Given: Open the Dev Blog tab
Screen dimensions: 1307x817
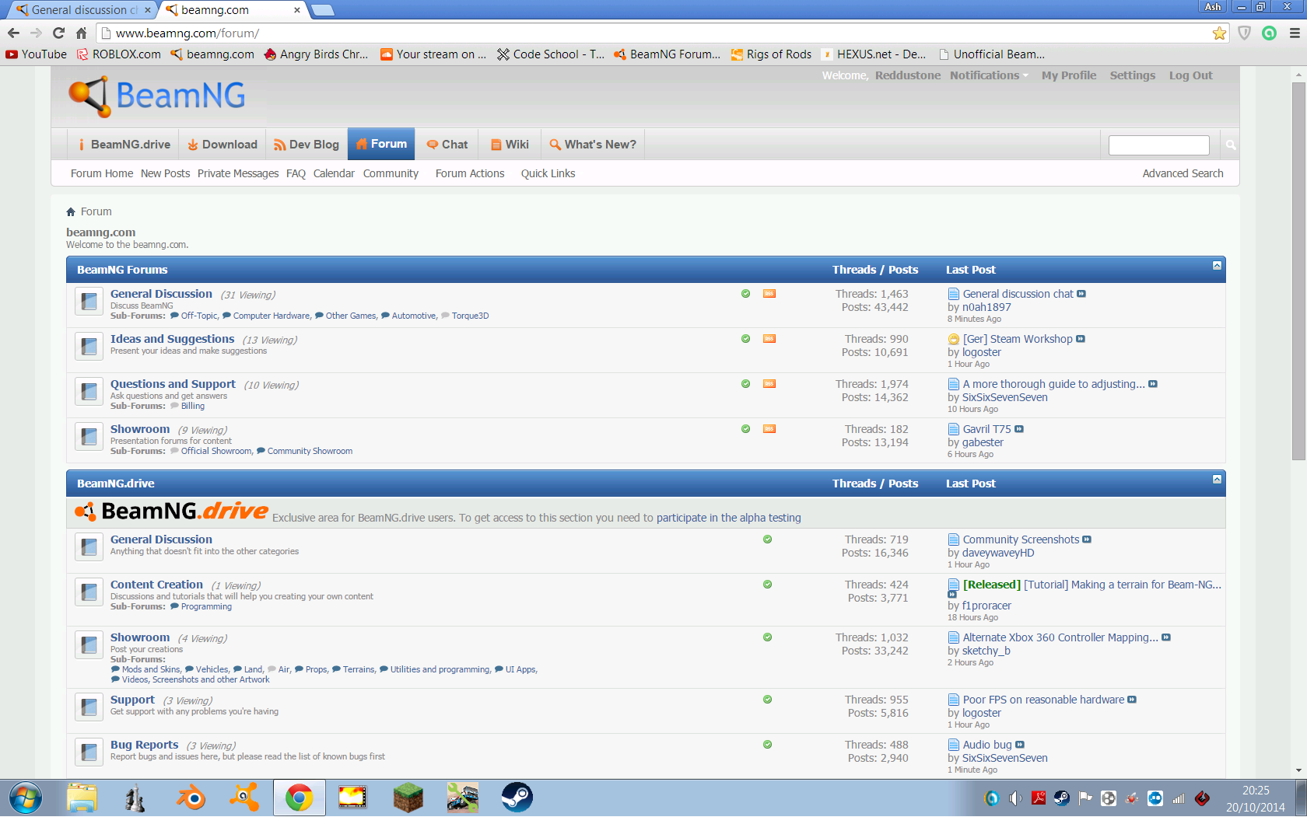Looking at the screenshot, I should 307,145.
